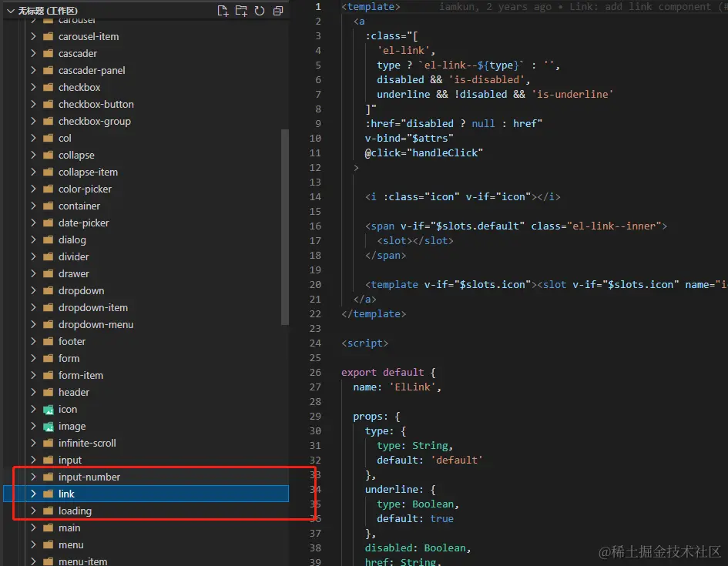
Task: Click the folder icon beside menu
Action: pyautogui.click(x=49, y=545)
